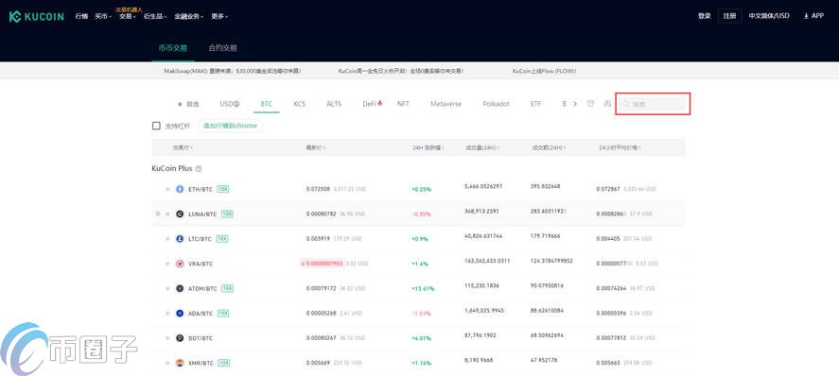Click the info icon beside KuCoin Plus
Screen dimensions: 839x376
(x=199, y=169)
